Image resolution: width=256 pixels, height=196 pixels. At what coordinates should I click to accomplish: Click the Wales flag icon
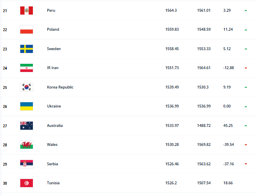click(26, 145)
